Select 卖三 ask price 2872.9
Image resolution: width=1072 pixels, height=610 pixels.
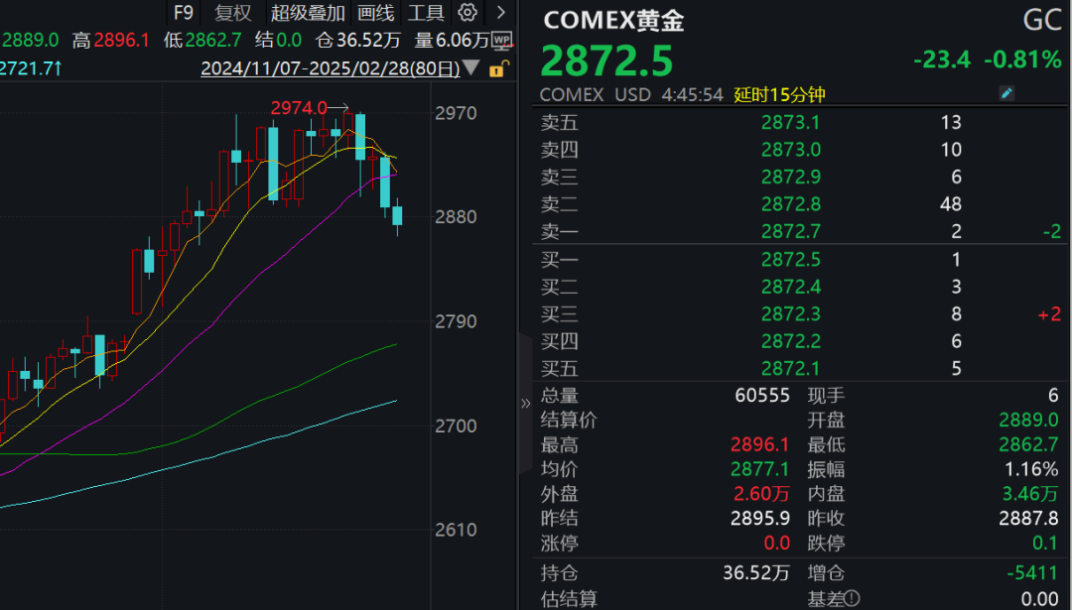pyautogui.click(x=790, y=177)
